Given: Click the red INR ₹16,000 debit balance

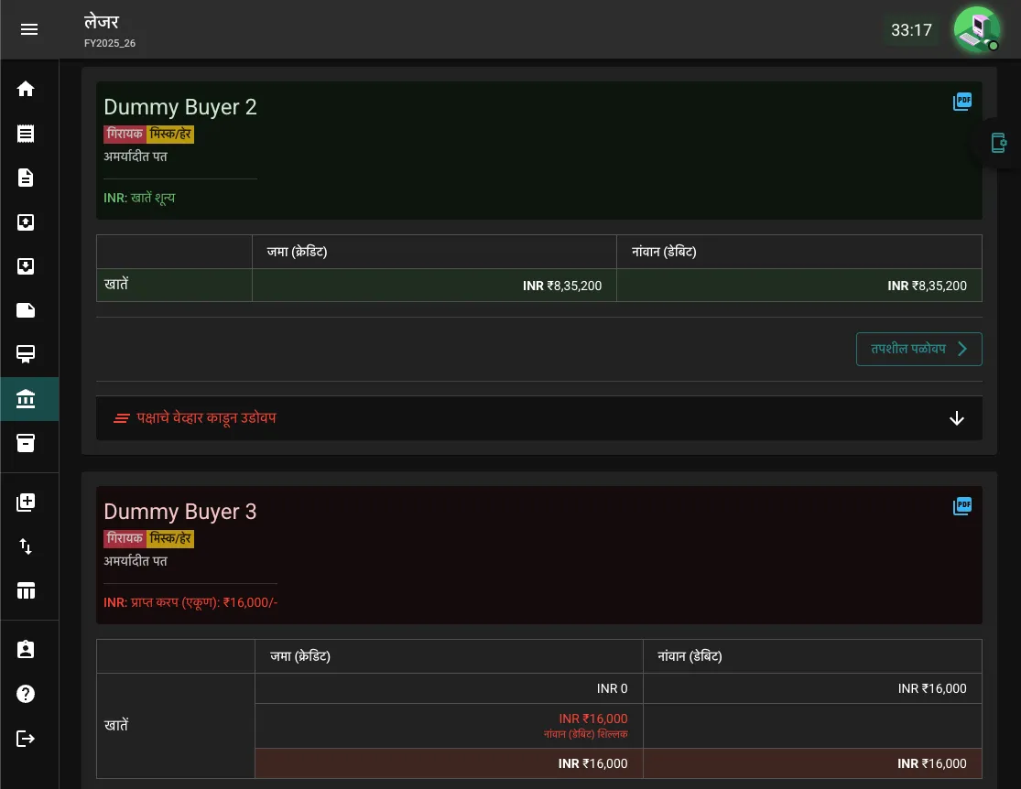Looking at the screenshot, I should [x=592, y=719].
